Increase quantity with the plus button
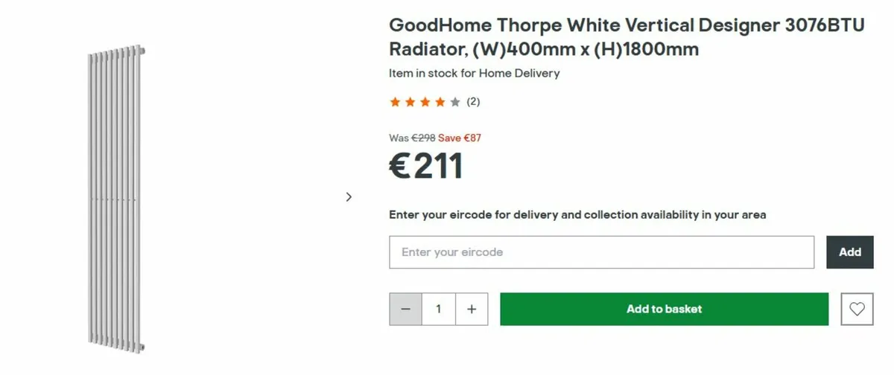The height and width of the screenshot is (375, 894). [x=472, y=309]
